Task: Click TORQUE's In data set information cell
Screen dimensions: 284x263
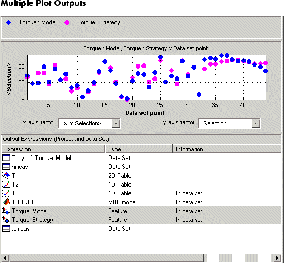Action: click(189, 202)
